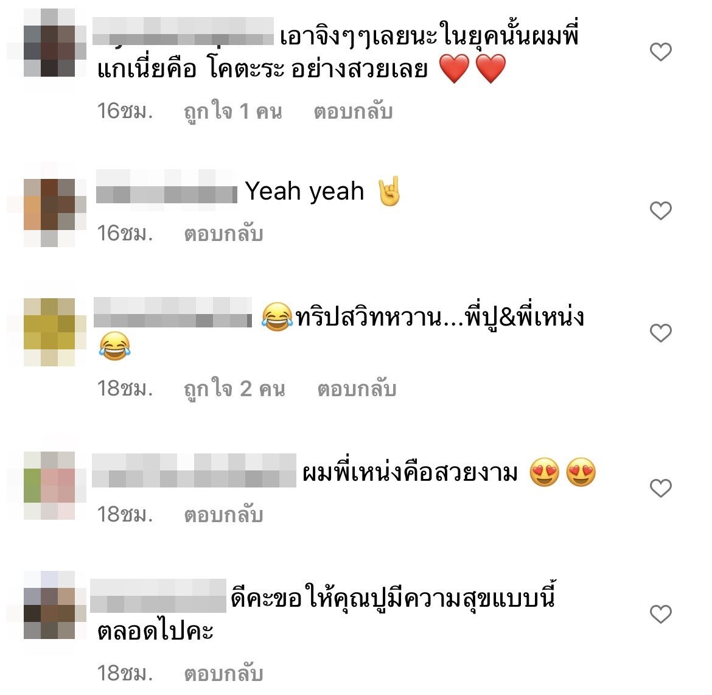
Task: Tap the heart beside 'Yeah yeah' comment
Action: 661,211
